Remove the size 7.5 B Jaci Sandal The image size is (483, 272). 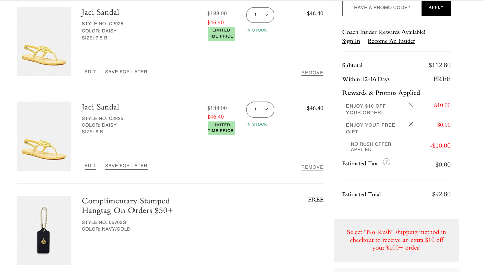[x=312, y=73]
